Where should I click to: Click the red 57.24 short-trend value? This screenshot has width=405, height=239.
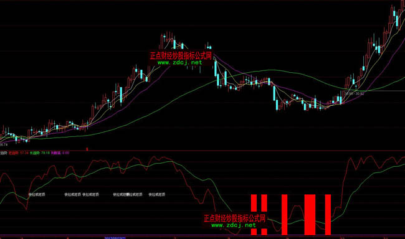click(24, 152)
